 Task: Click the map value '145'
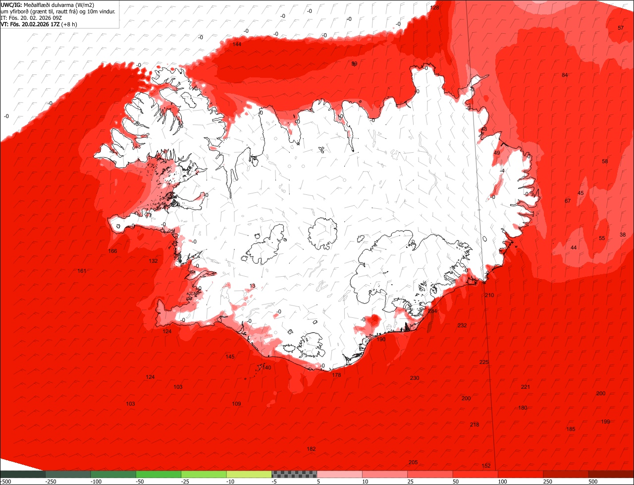[230, 357]
